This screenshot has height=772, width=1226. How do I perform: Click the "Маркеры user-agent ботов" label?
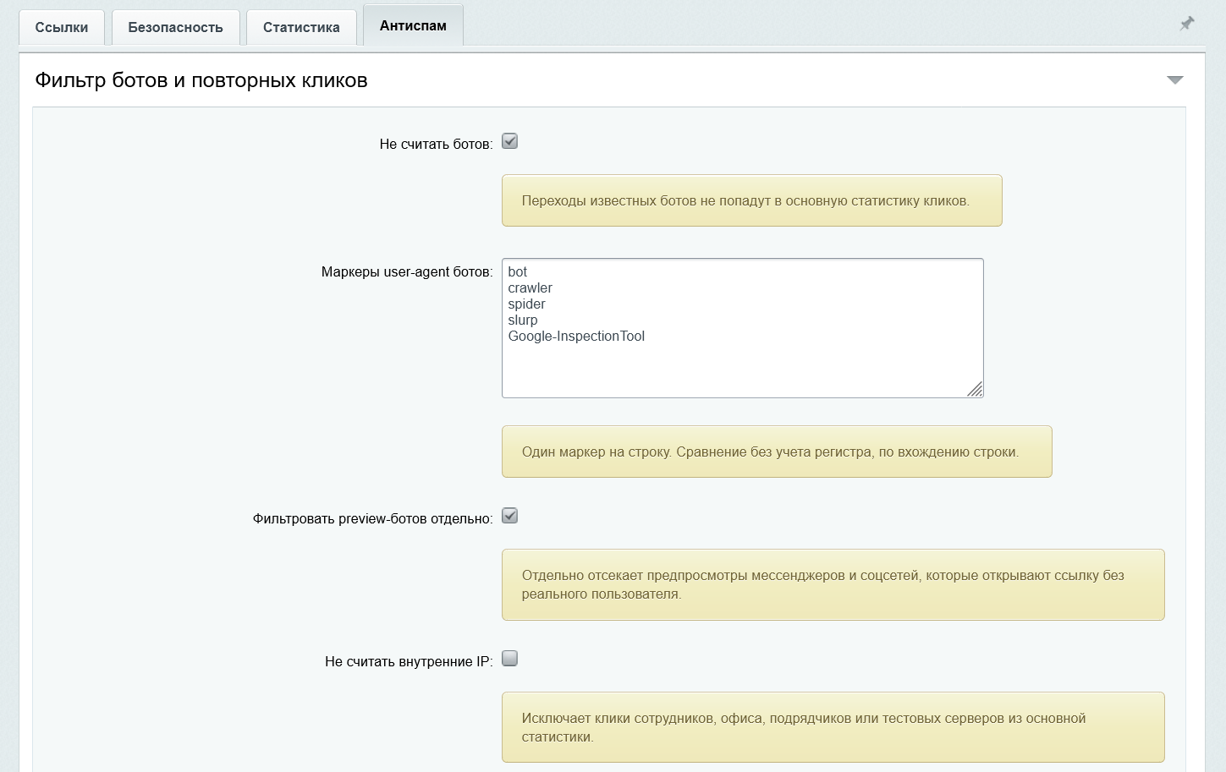[407, 271]
